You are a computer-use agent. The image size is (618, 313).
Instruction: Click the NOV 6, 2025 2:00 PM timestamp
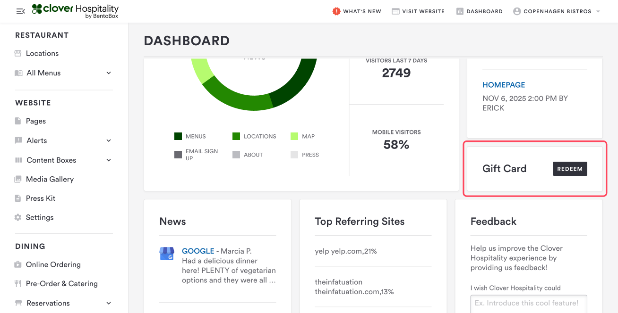pos(525,103)
